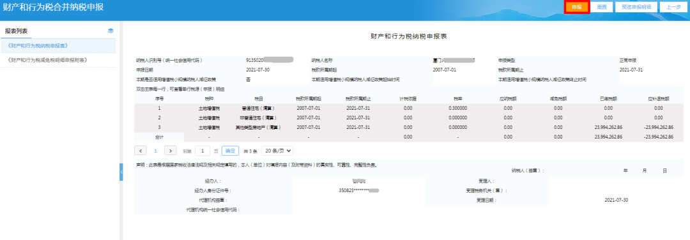
Task: Click the 税目 column header
Action: click(x=259, y=98)
